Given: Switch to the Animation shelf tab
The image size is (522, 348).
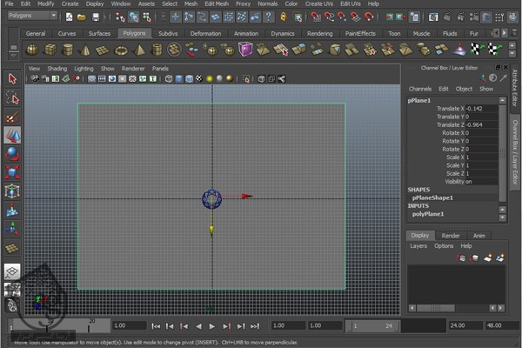Looking at the screenshot, I should pos(245,33).
